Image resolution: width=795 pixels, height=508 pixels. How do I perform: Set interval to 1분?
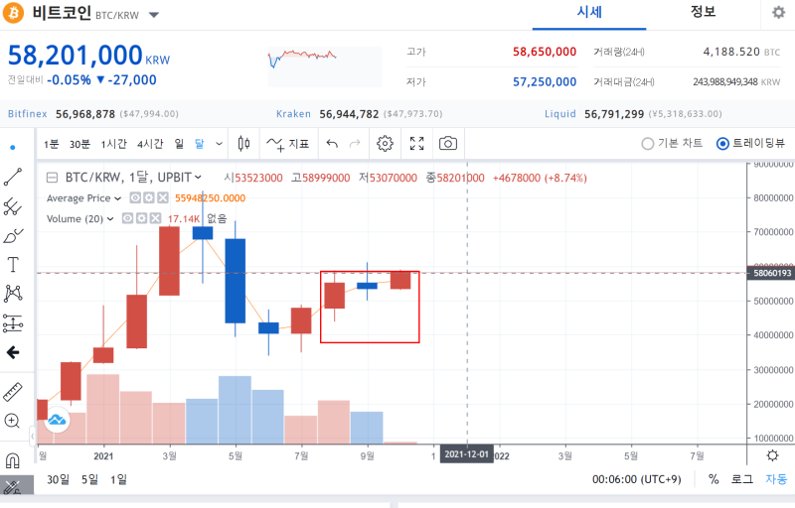[x=52, y=144]
